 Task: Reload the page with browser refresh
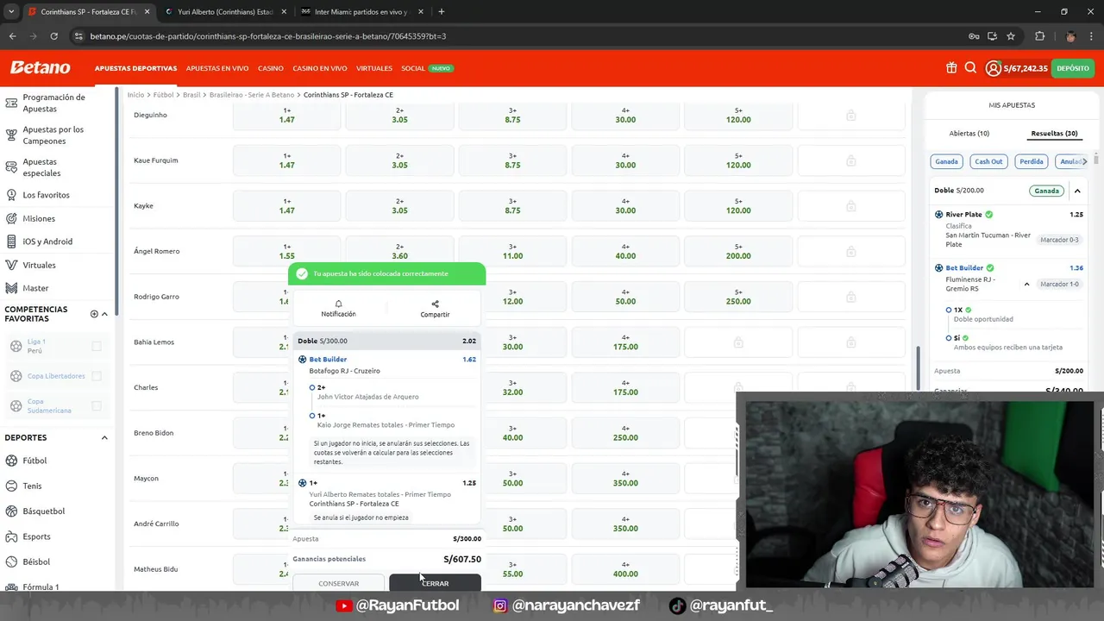pos(53,36)
